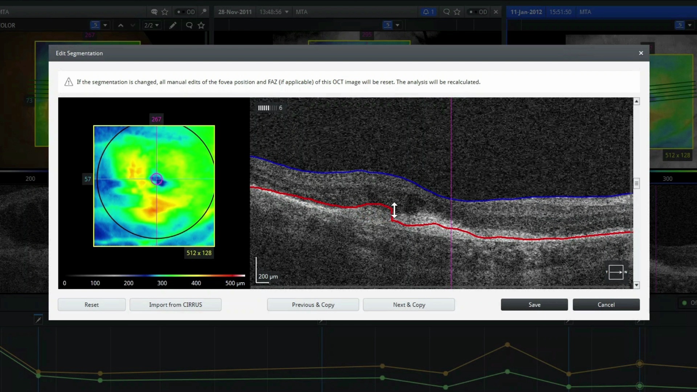Select the 28-Nov-2011 date tab
This screenshot has width=697, height=392.
coord(235,12)
